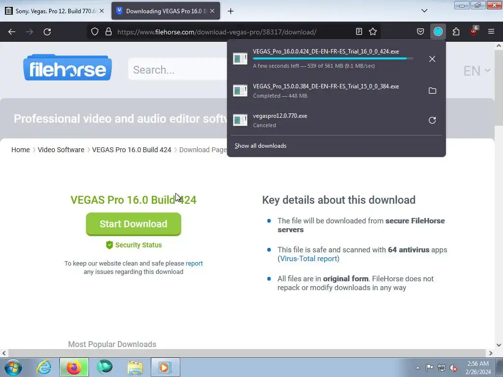Click the FileHorse logo

[67, 67]
